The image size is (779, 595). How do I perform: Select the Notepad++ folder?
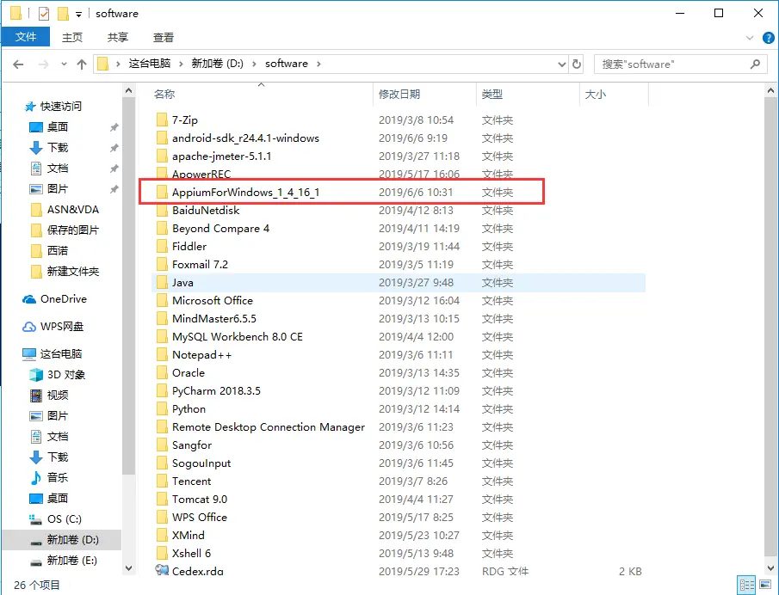(201, 355)
